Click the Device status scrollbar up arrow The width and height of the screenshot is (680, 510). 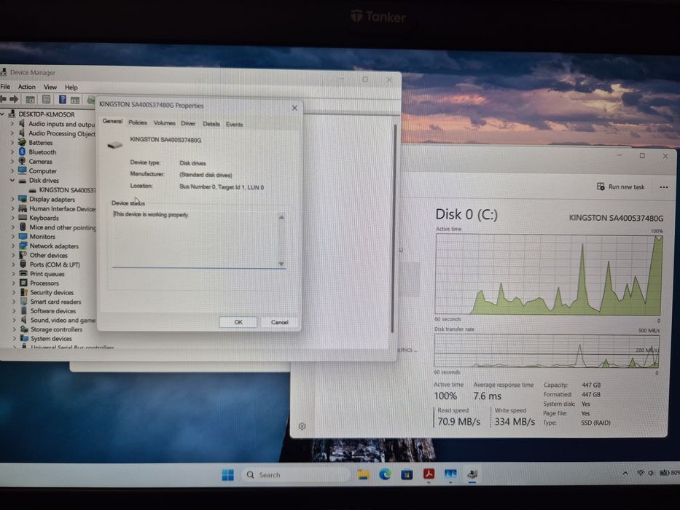click(281, 217)
